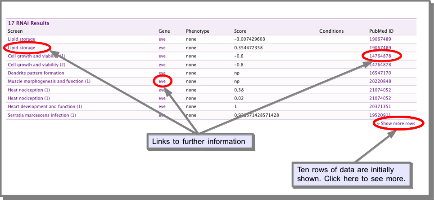Expand table with Show more rows
This screenshot has width=434, height=200.
(x=398, y=124)
